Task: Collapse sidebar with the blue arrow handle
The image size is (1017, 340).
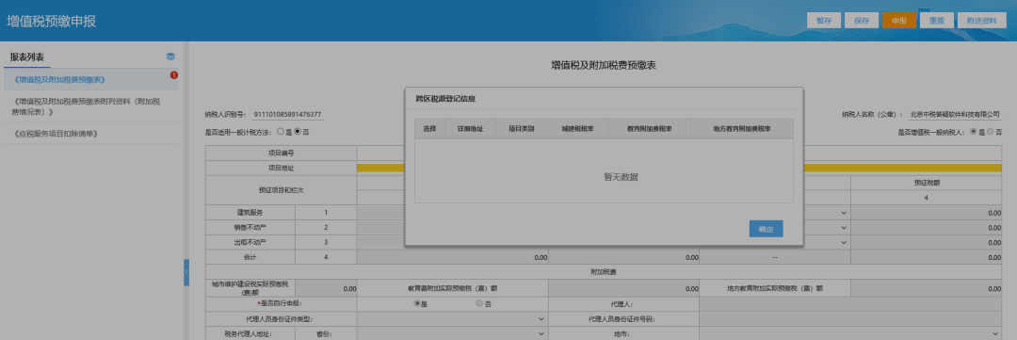Action: [x=186, y=272]
